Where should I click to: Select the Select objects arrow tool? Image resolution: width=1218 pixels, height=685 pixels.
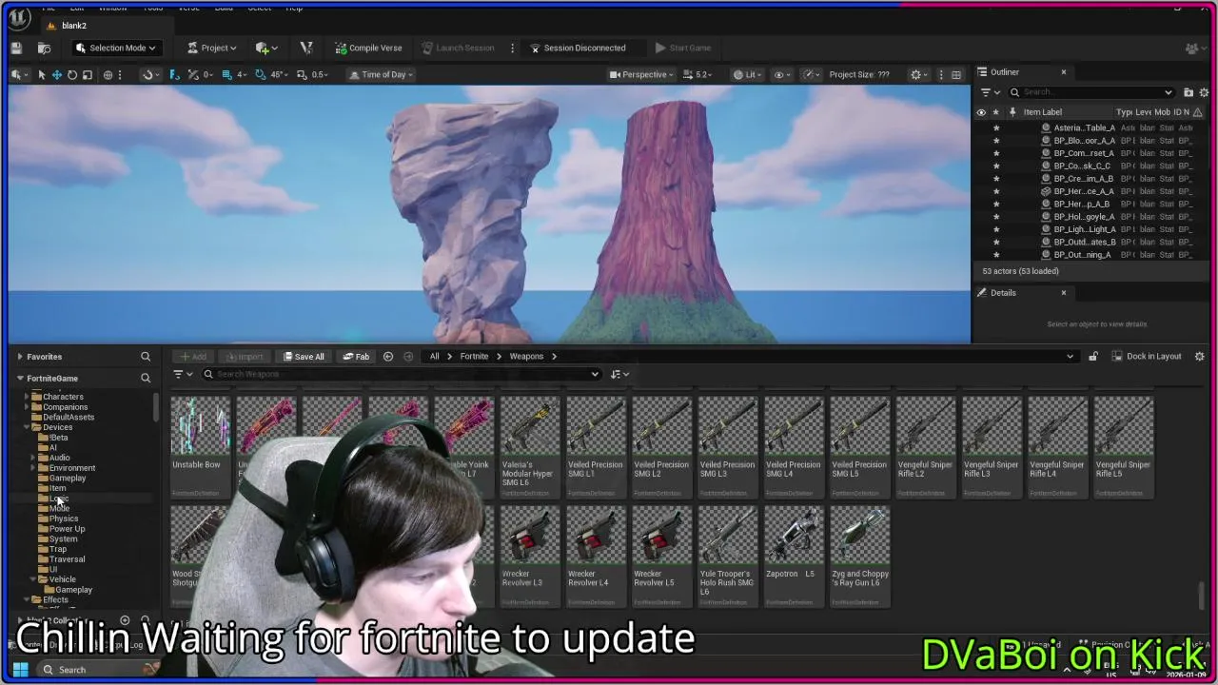[x=41, y=74]
